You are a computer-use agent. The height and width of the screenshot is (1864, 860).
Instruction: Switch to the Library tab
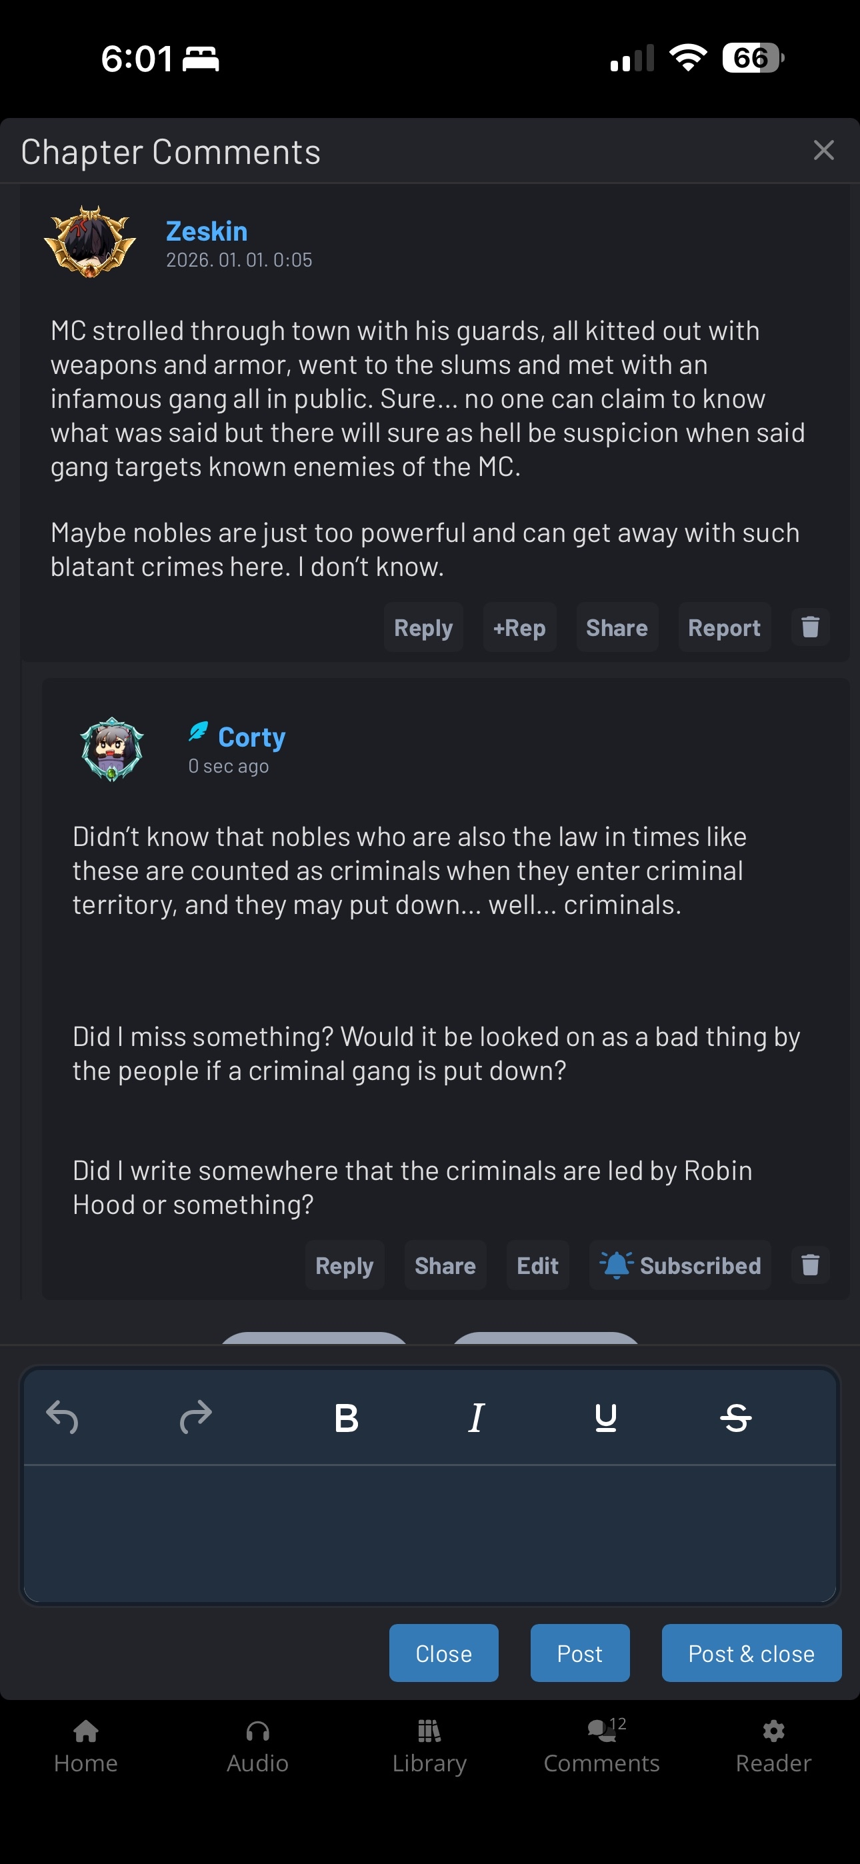[429, 1746]
